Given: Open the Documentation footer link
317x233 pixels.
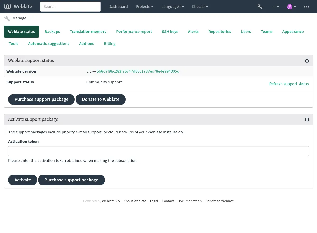Looking at the screenshot, I should point(190,201).
